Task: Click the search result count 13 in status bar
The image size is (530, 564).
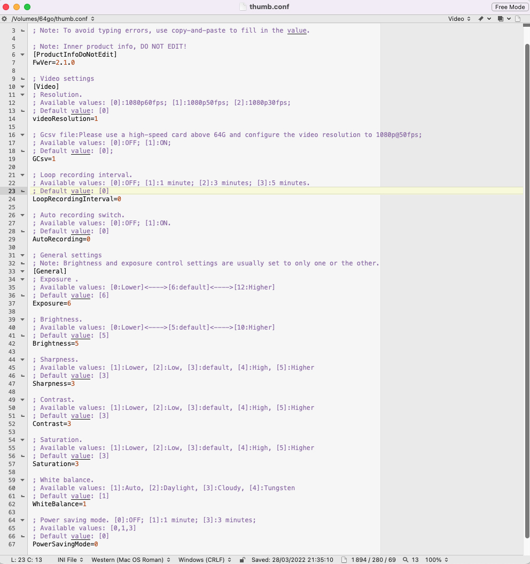Action: point(415,560)
